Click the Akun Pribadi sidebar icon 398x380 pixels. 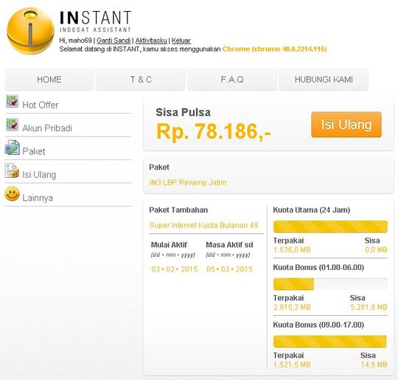(x=13, y=124)
